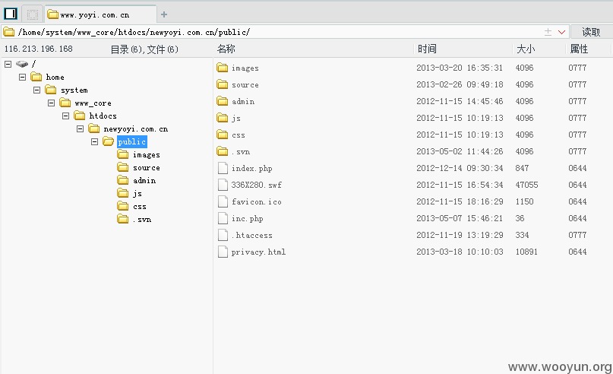
Task: Click index.php file icon
Action: (x=223, y=168)
